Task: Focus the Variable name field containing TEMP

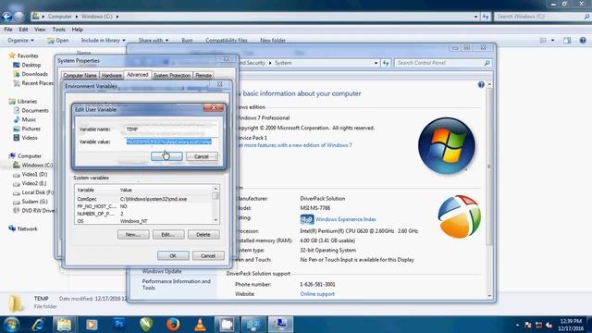Action: [171, 129]
